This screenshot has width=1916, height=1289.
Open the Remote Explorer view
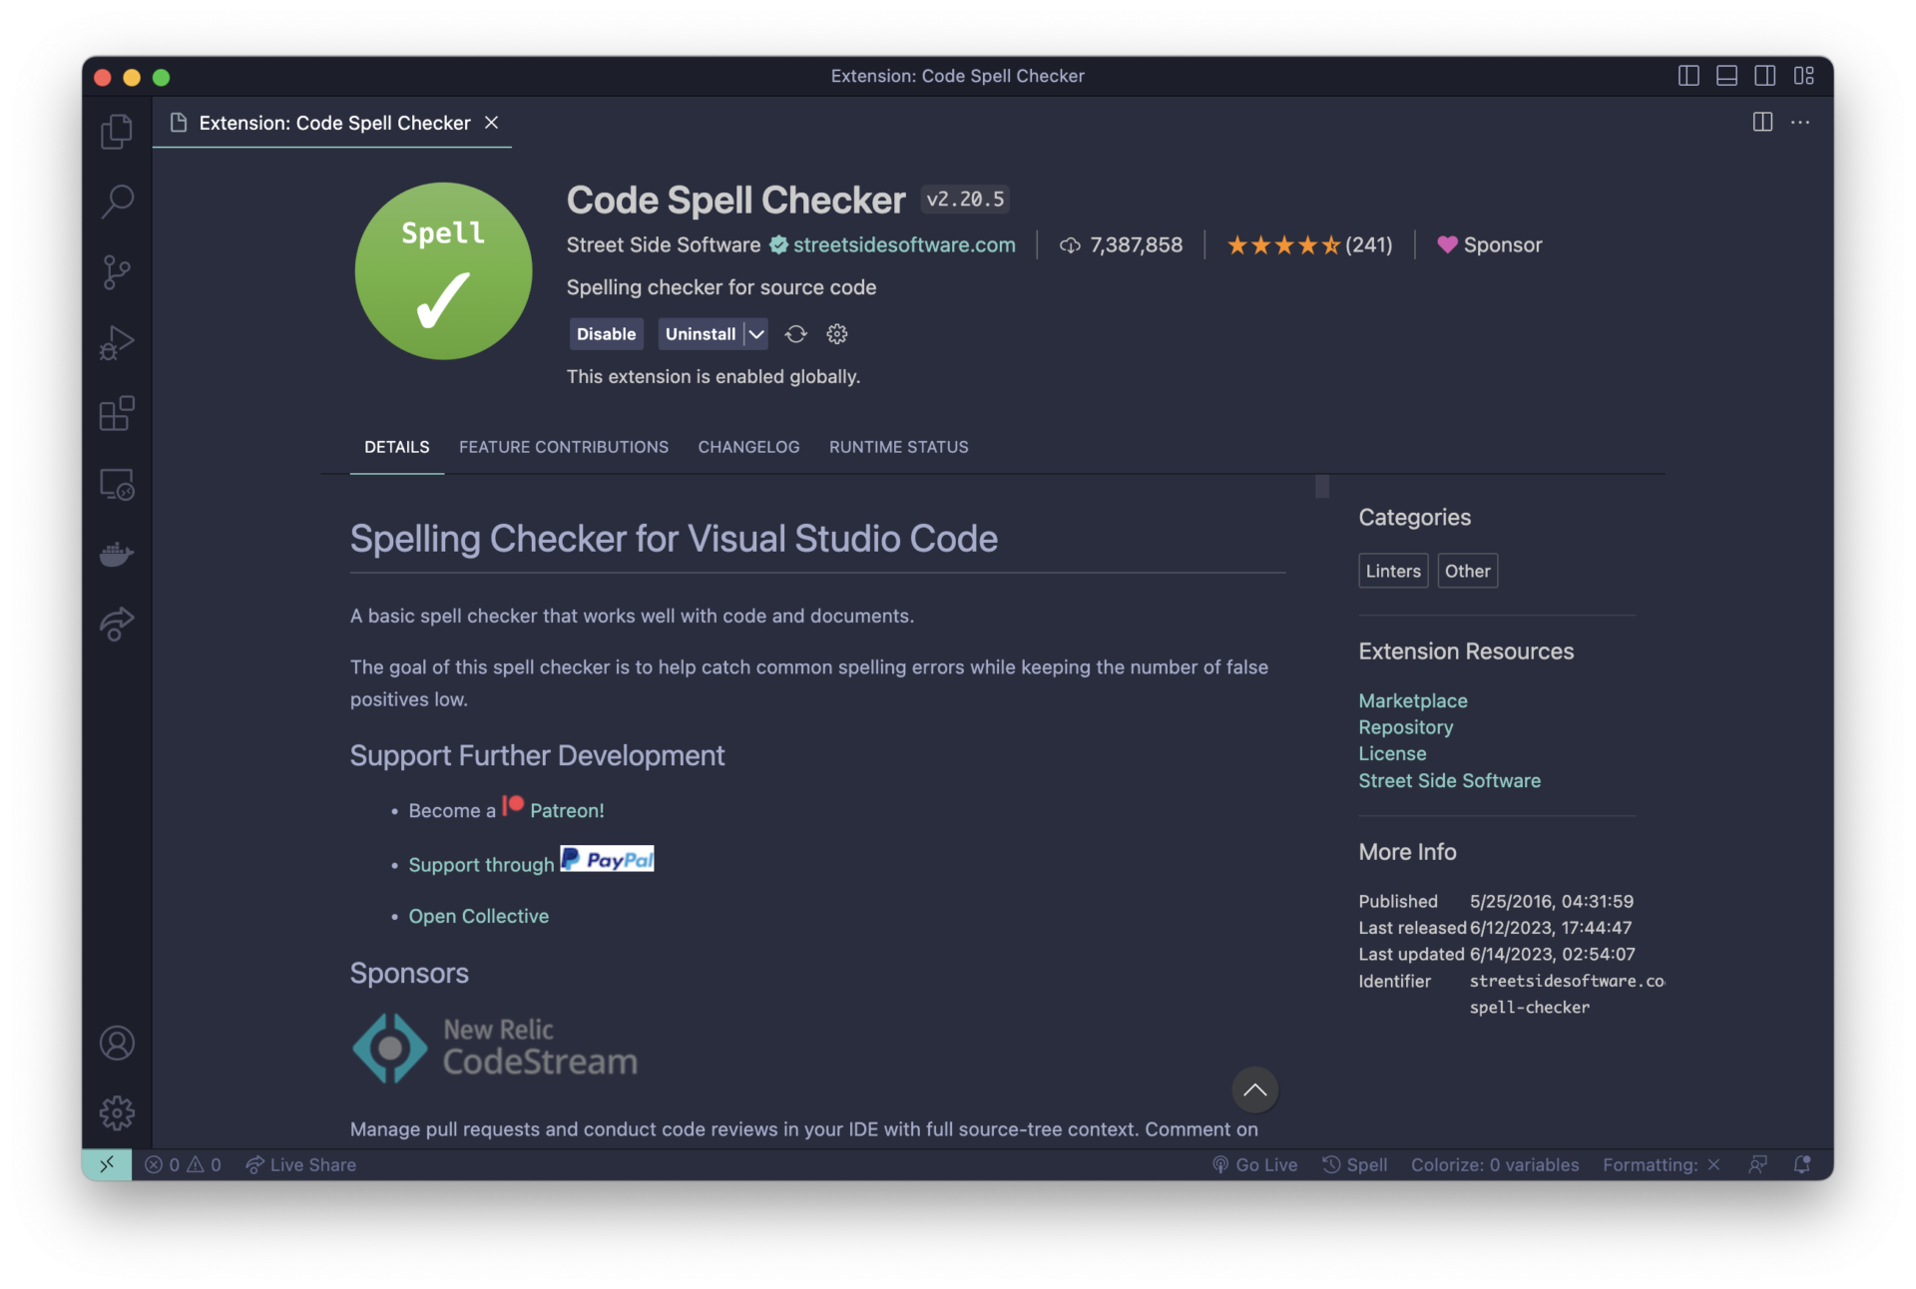[x=117, y=484]
